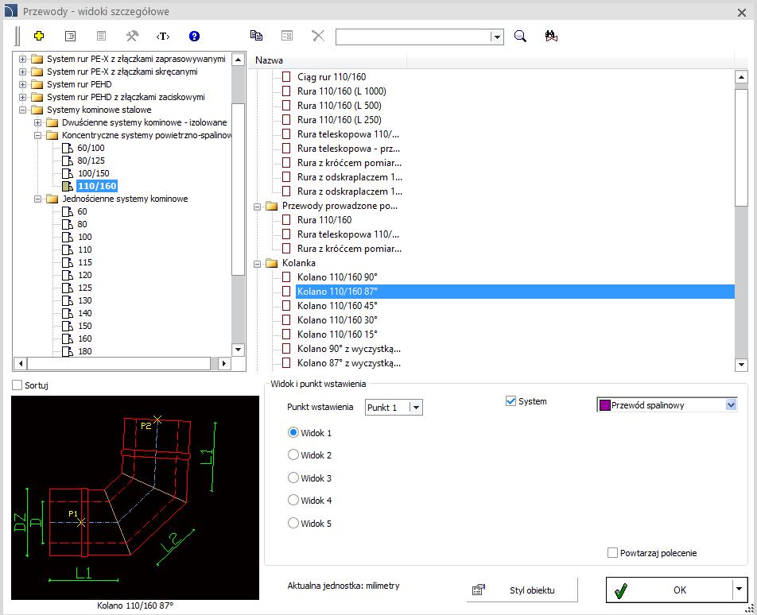Collapse Systemy kominowe stalowe node

click(x=22, y=110)
